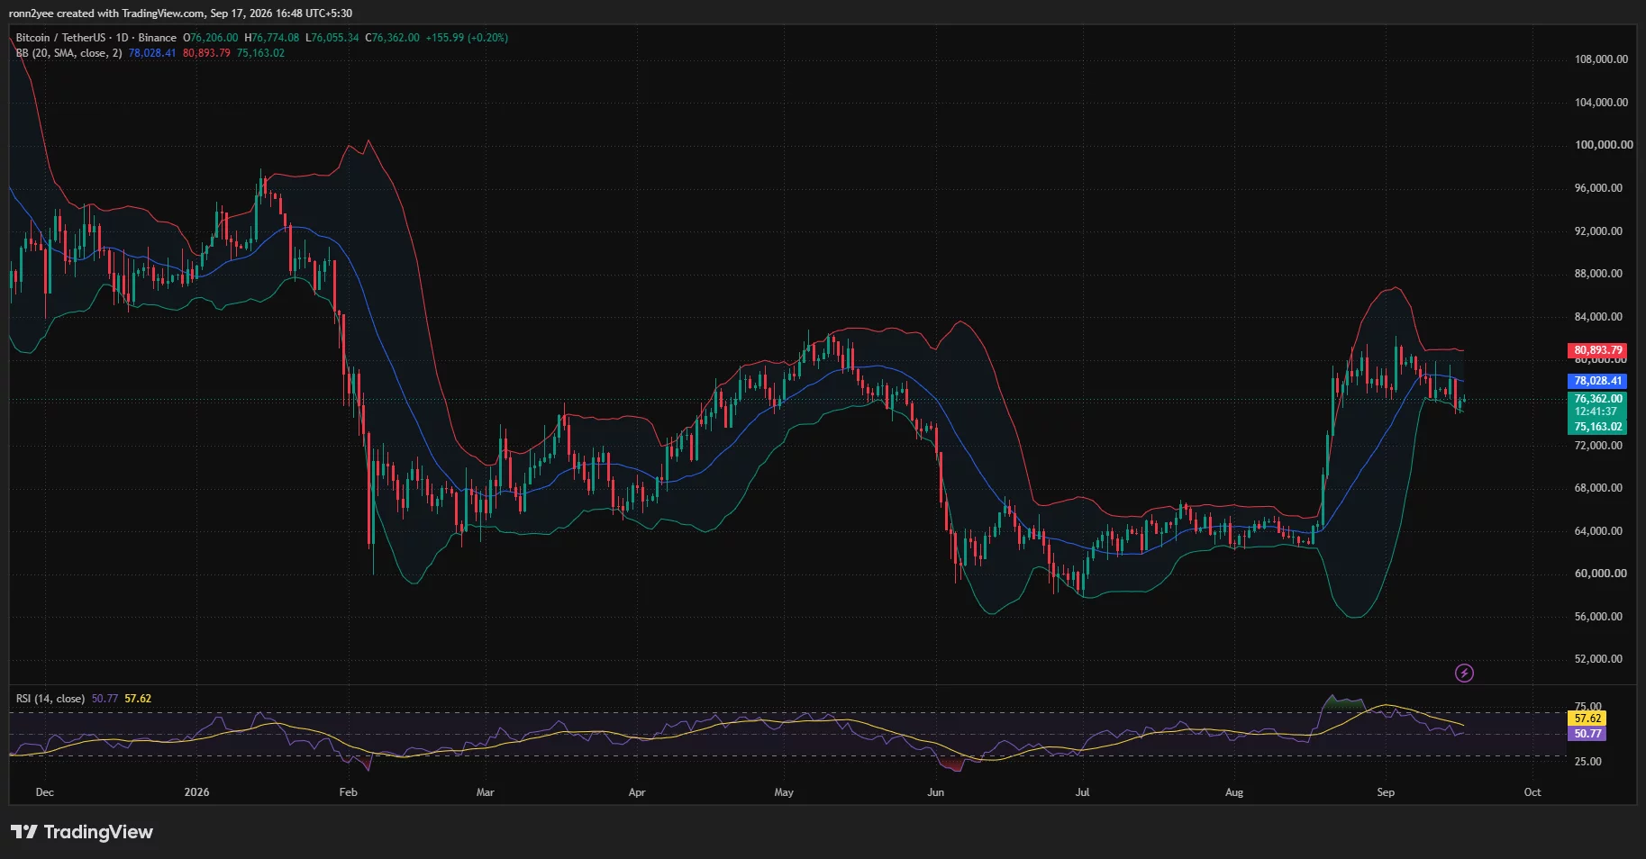Click the Oct label on the time axis

coord(1532,792)
